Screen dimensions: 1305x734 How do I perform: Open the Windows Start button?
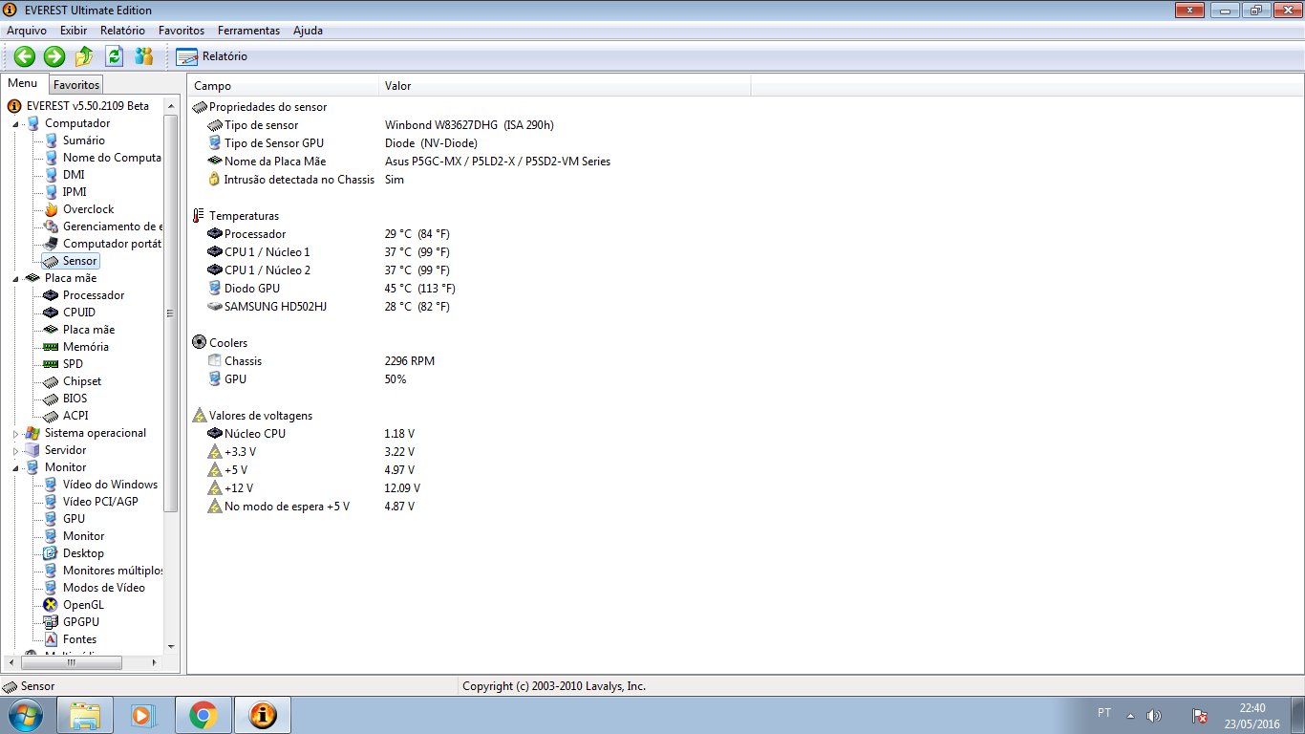[x=25, y=714]
